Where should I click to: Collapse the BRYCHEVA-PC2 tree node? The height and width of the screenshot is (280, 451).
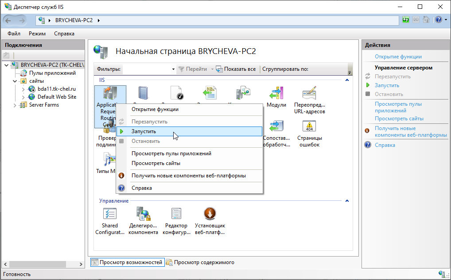tap(6, 65)
